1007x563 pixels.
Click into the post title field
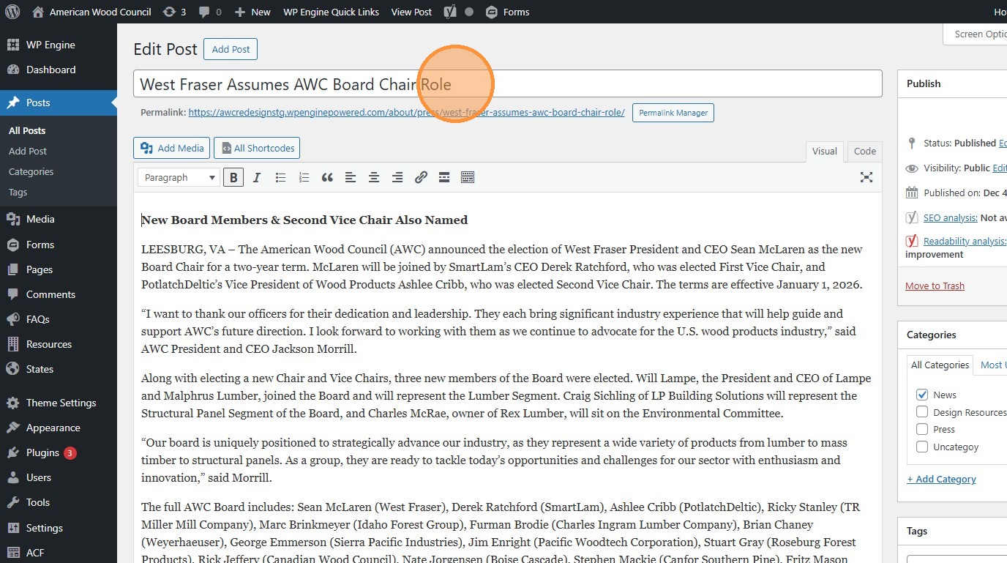pyautogui.click(x=508, y=83)
